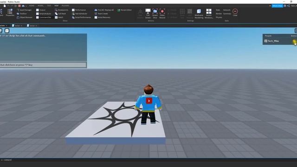Image resolution: width=297 pixels, height=167 pixels.
Task: Open the Call Stack window
Action: tap(60, 13)
